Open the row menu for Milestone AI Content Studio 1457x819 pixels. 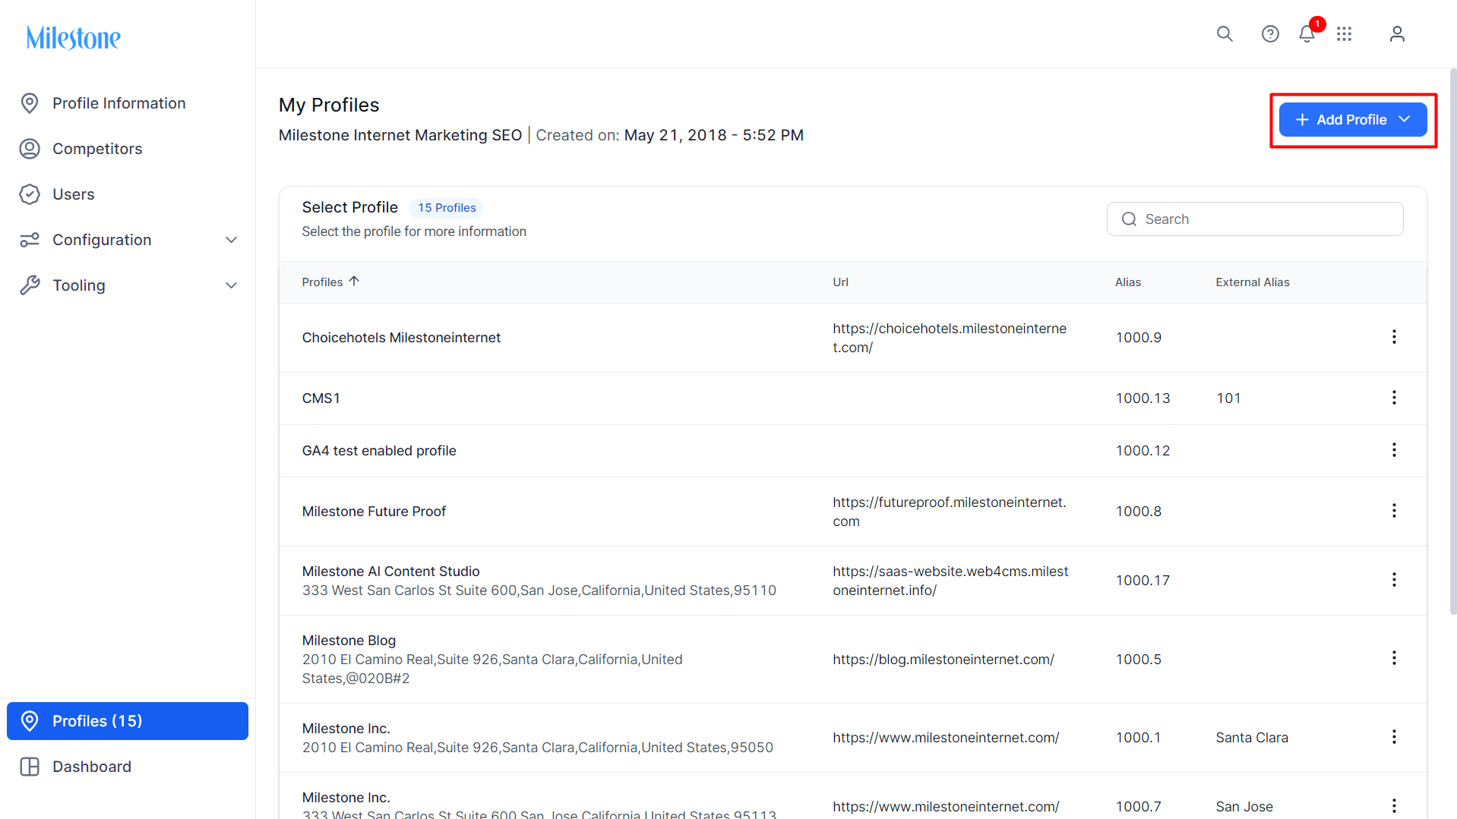1394,580
